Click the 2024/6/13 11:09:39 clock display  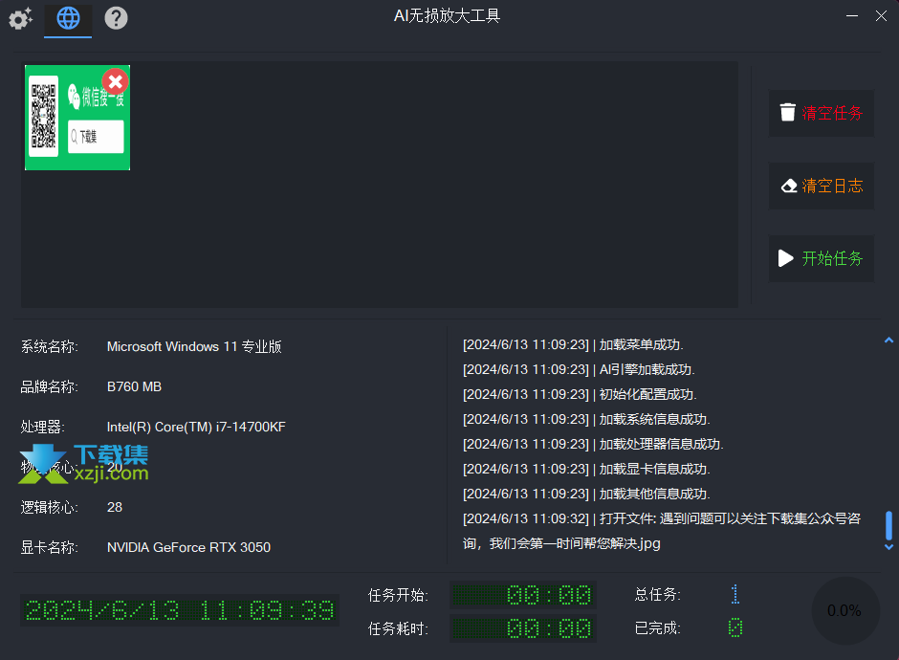pos(180,610)
